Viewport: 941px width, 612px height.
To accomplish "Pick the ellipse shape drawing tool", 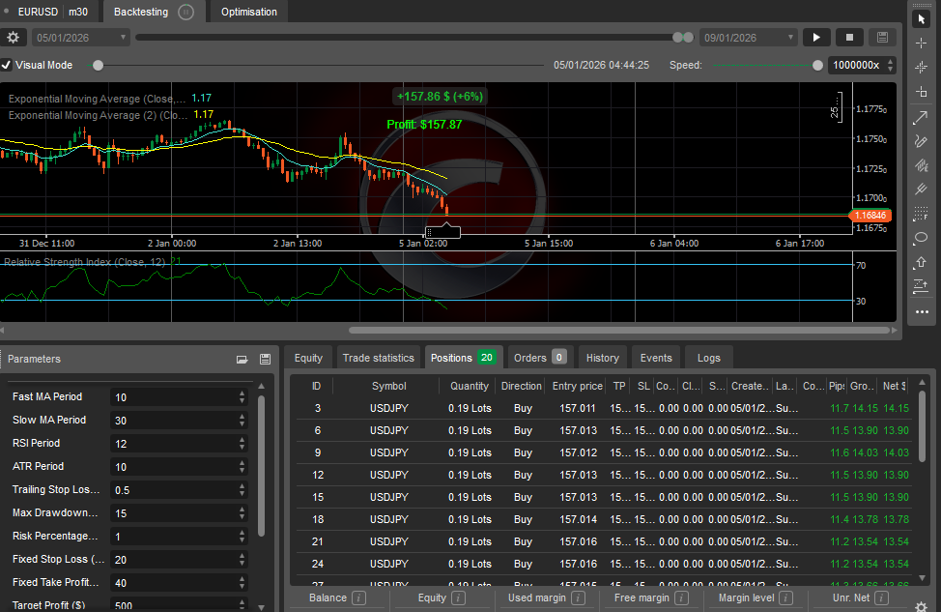I will click(x=921, y=238).
